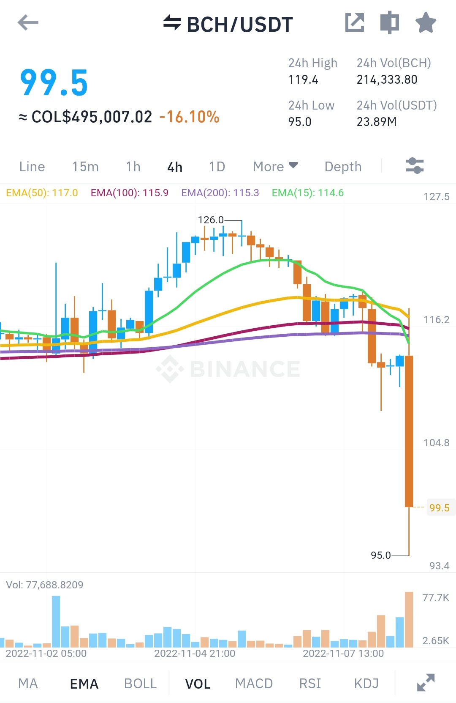Tap the back arrow icon

coord(28,23)
